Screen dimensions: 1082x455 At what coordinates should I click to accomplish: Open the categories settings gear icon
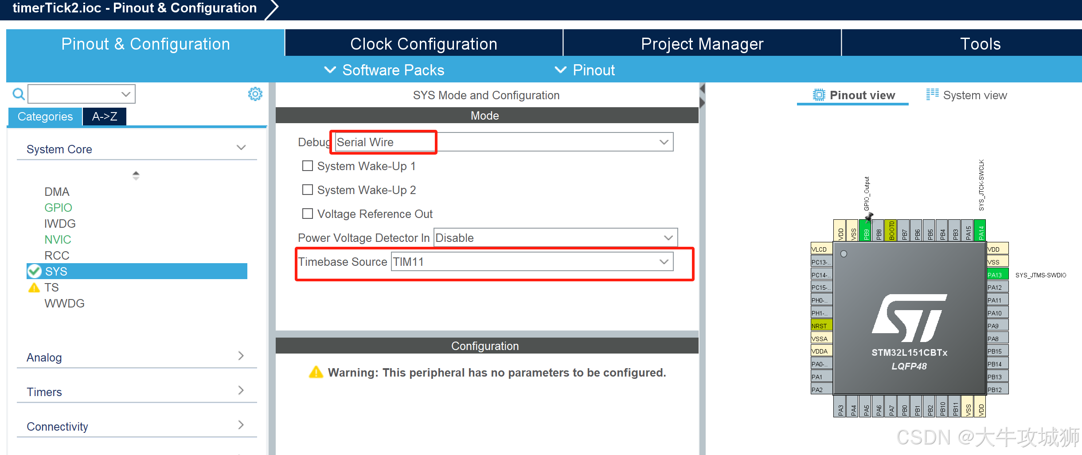point(255,94)
